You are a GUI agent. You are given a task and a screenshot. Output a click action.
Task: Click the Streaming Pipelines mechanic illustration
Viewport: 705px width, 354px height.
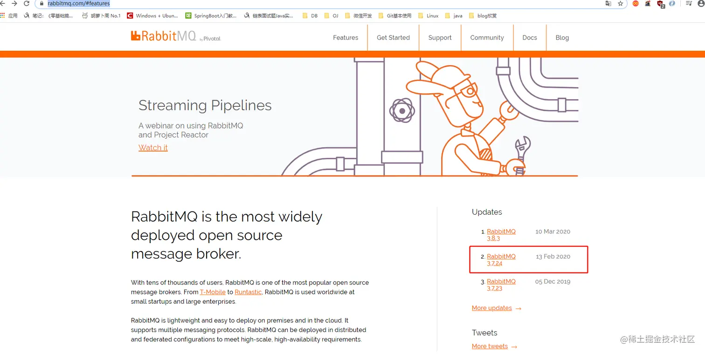tap(429, 116)
